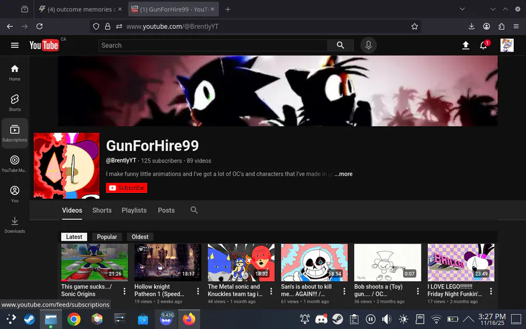This screenshot has width=526, height=329.
Task: Open San's is about to kill thumbnail
Action: (314, 262)
